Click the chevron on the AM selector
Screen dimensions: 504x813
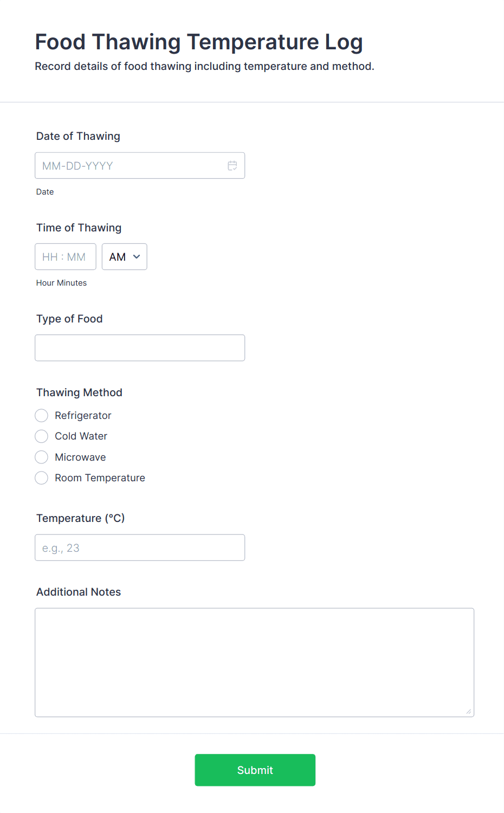(x=136, y=256)
